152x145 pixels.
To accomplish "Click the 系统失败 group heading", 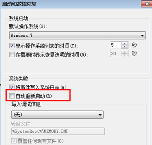I will (18, 79).
